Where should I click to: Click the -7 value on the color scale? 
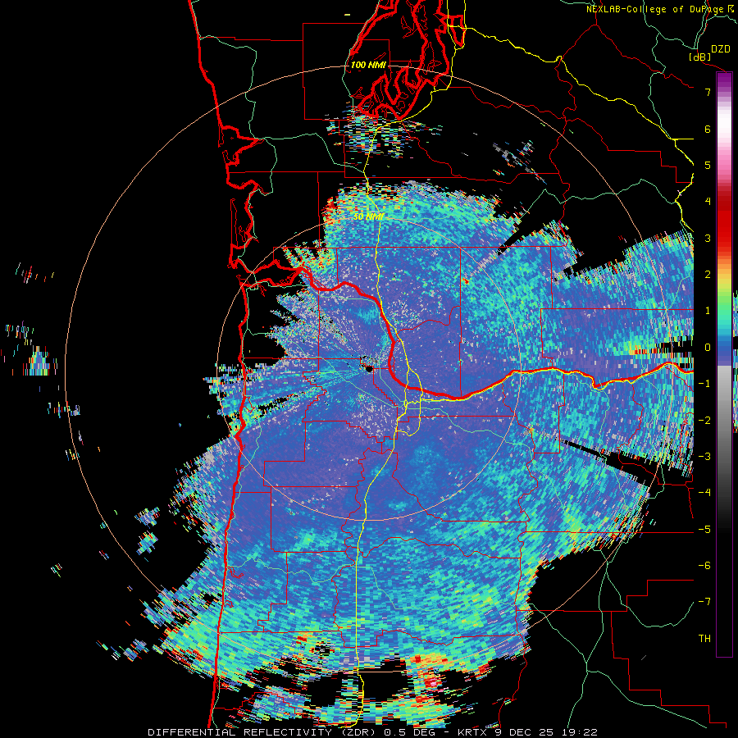point(704,602)
